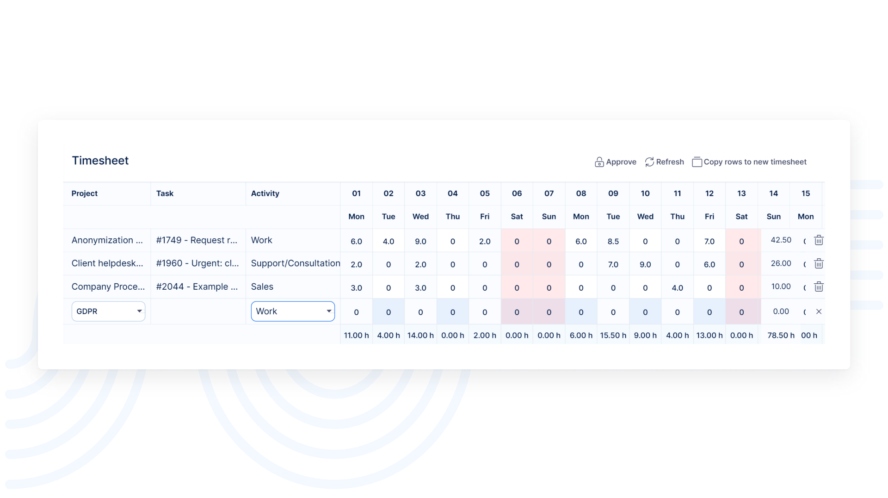Remove the new GDPR row with X
The height and width of the screenshot is (498, 888).
(x=819, y=311)
